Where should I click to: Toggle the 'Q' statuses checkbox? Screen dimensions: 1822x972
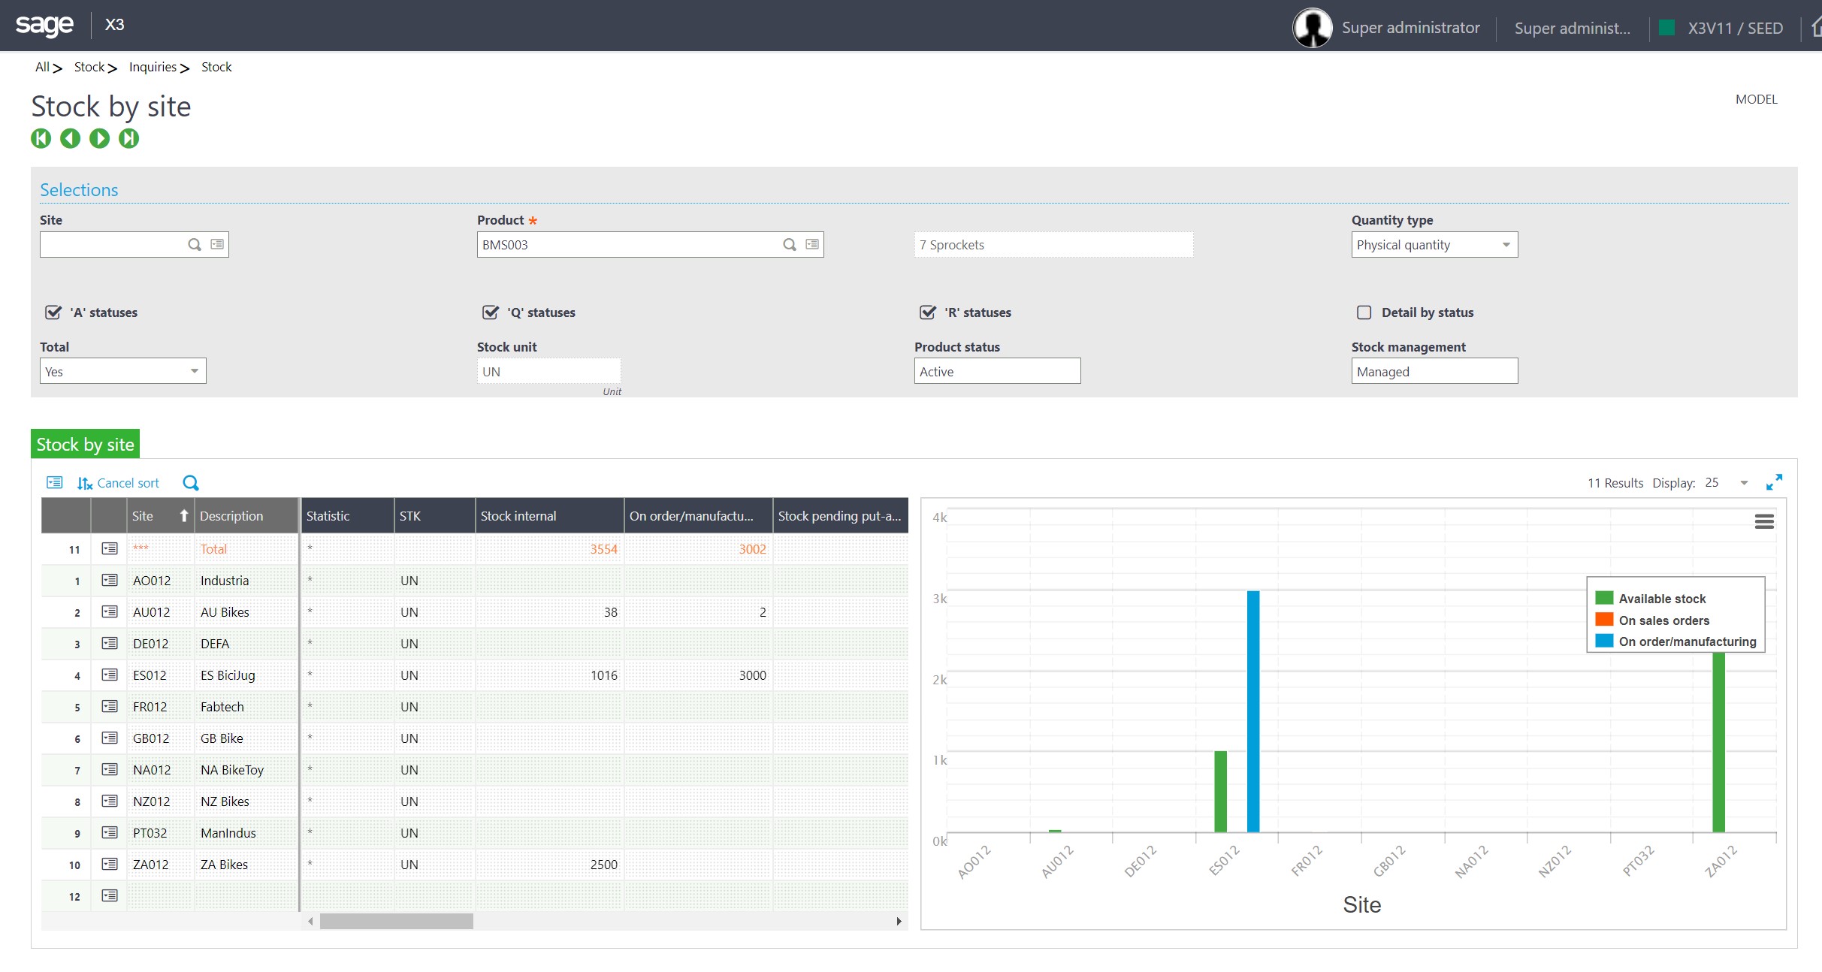(490, 312)
